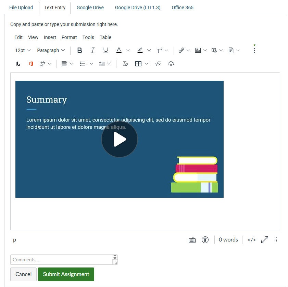
Task: Open the 12pt font size dropdown
Action: point(23,50)
